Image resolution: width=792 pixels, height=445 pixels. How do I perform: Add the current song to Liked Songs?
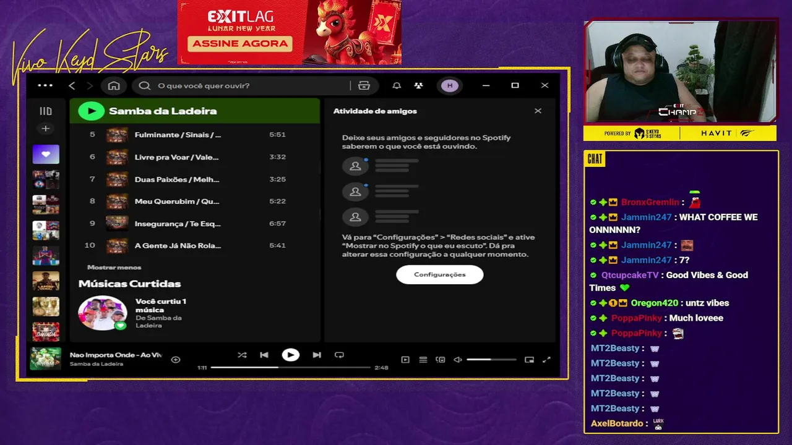(176, 360)
